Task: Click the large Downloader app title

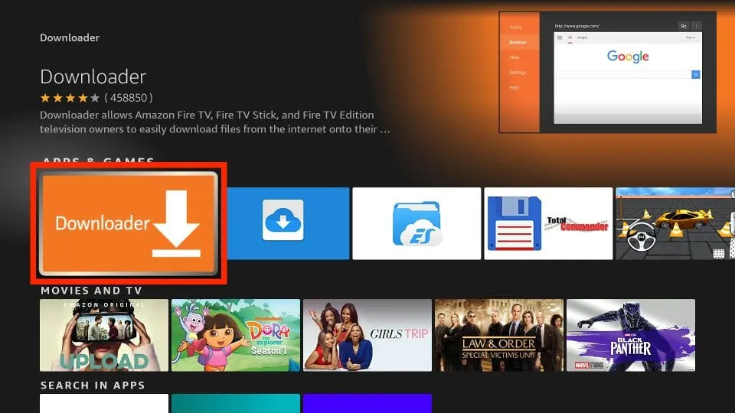Action: pos(93,76)
